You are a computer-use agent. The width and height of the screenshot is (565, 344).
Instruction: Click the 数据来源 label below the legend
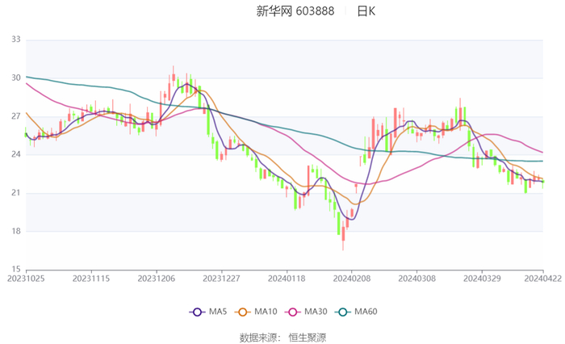[257, 336]
